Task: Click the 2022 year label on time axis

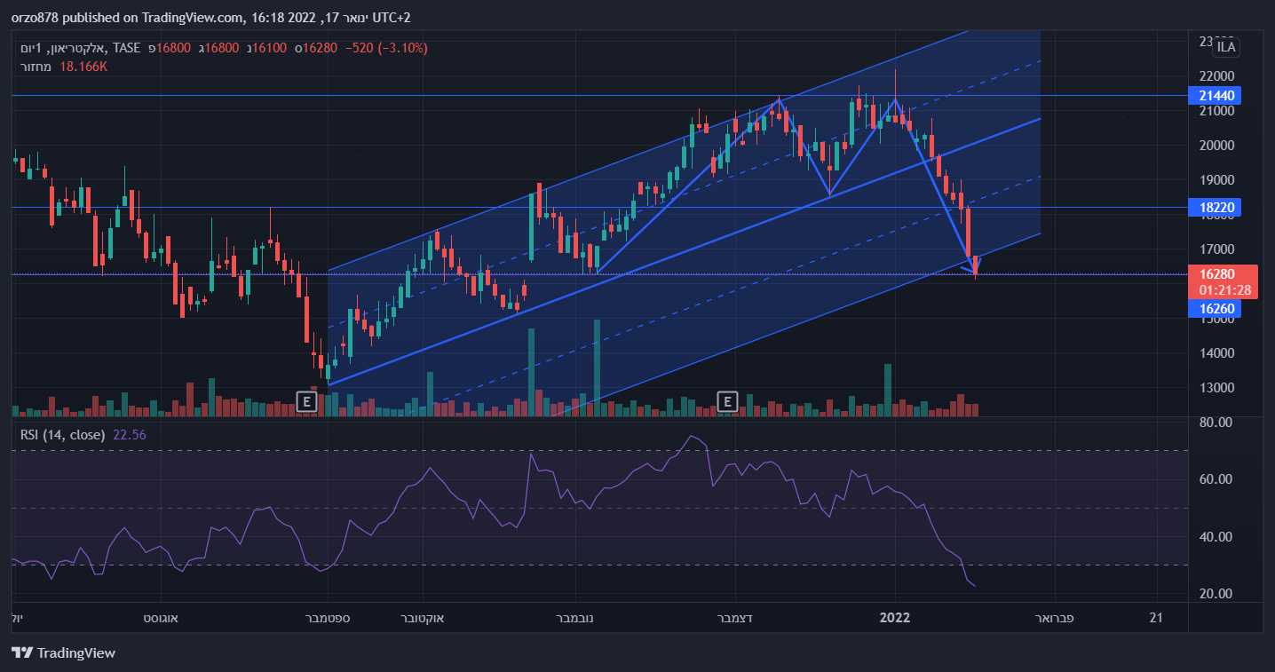Action: click(x=895, y=618)
